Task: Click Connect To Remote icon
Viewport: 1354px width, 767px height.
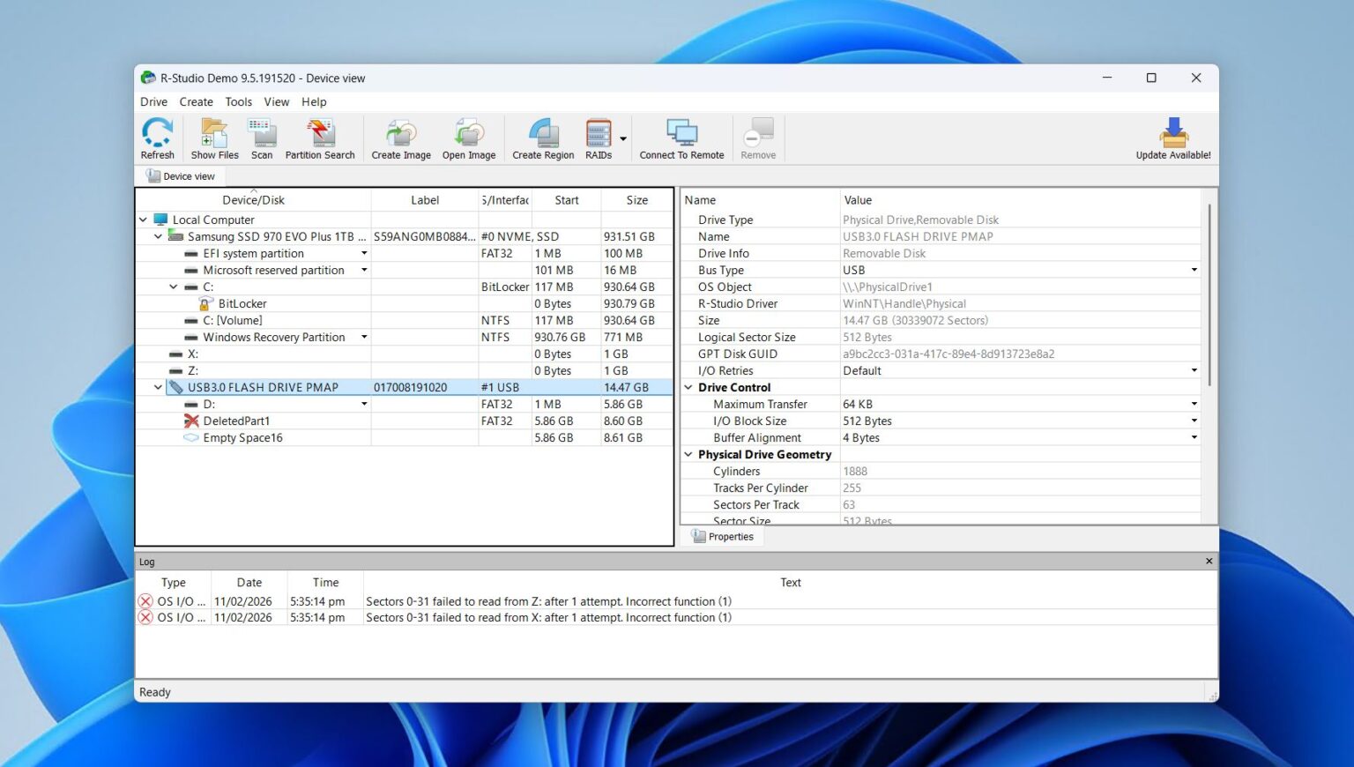Action: [x=681, y=134]
